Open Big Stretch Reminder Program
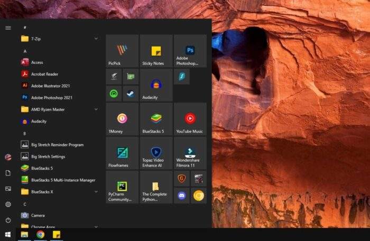The height and width of the screenshot is (241, 370). [x=59, y=145]
